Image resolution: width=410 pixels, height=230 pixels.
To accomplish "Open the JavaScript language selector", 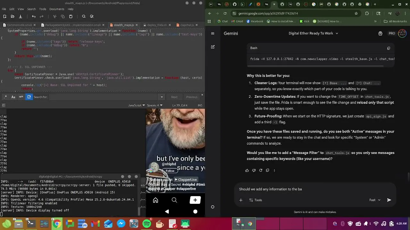I will click(x=136, y=105).
